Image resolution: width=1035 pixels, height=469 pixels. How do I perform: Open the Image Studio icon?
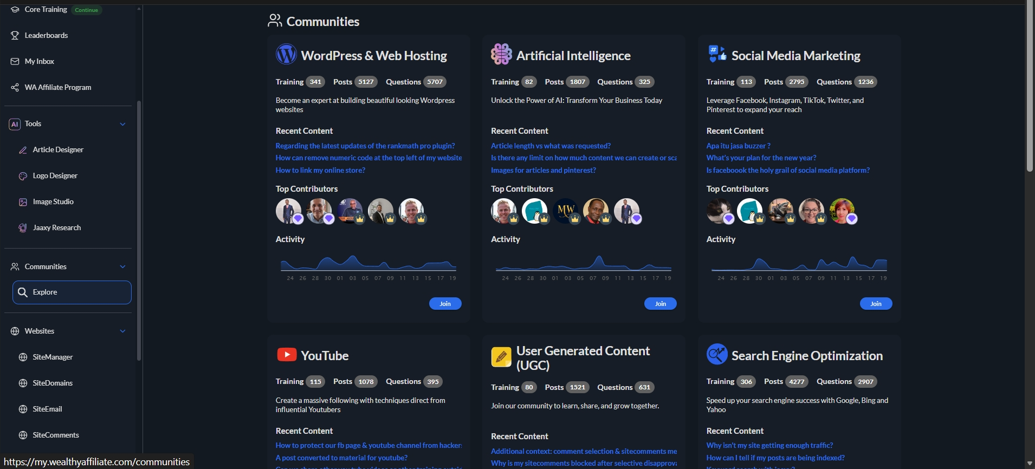[23, 202]
